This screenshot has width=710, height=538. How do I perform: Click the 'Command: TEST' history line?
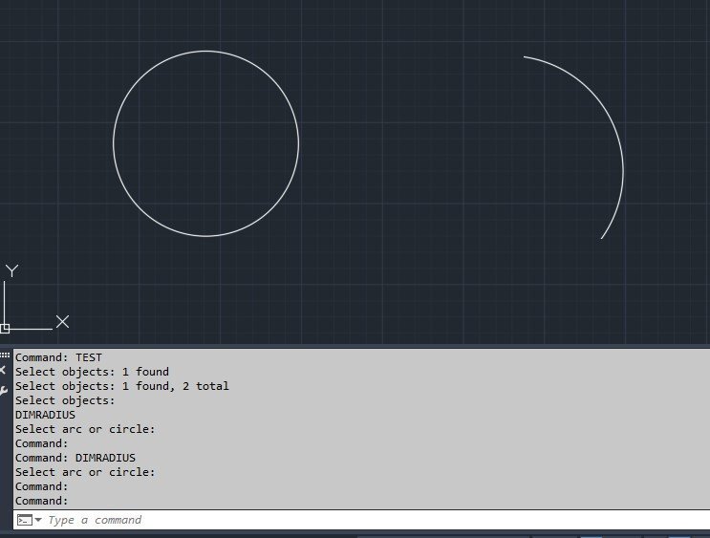click(59, 357)
